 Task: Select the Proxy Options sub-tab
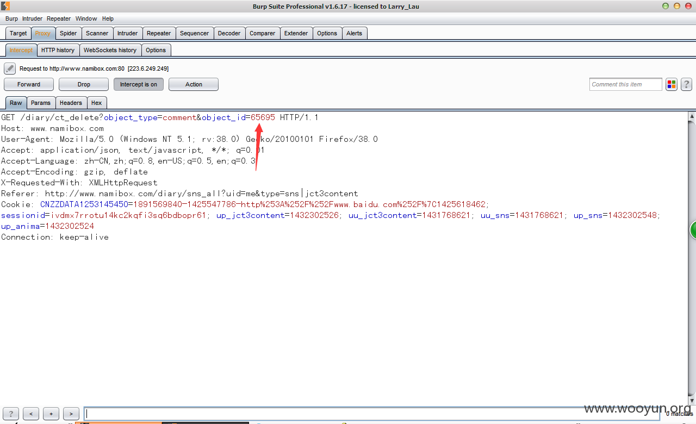pos(156,50)
